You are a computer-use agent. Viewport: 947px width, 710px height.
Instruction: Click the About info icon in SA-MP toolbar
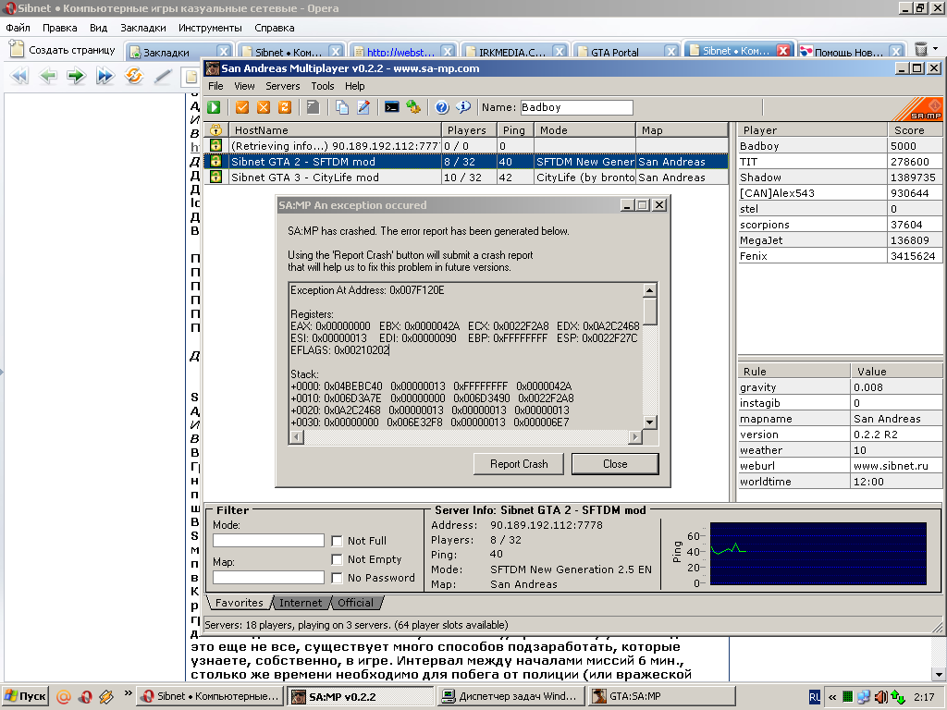tap(463, 107)
